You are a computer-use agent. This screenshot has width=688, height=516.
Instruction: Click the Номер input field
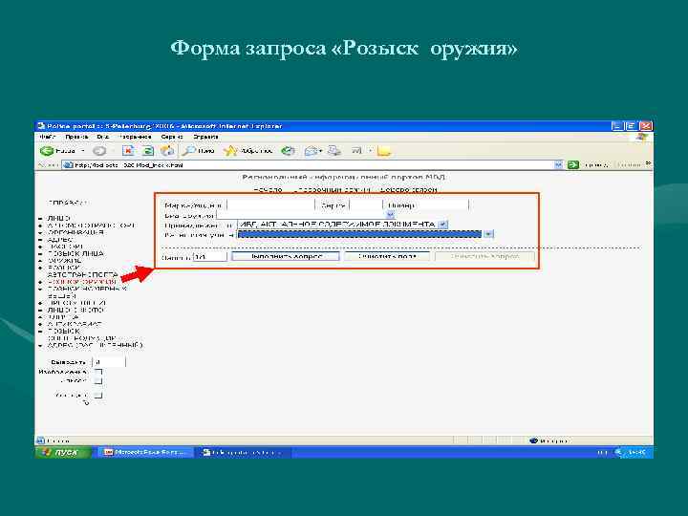pyautogui.click(x=441, y=204)
